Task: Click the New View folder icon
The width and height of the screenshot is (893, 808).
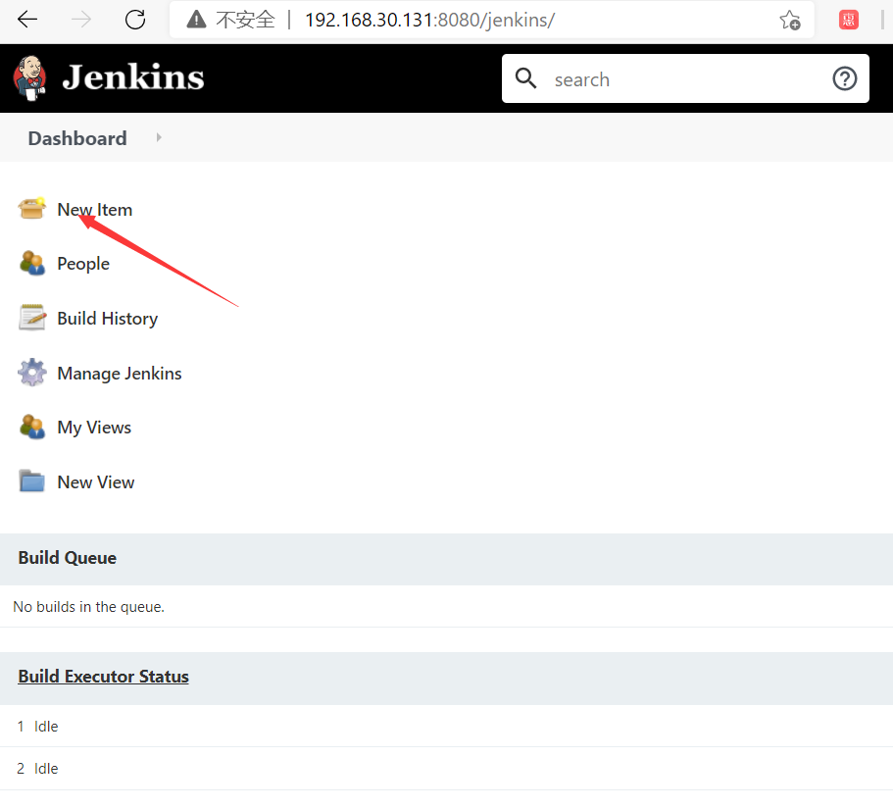Action: coord(32,481)
